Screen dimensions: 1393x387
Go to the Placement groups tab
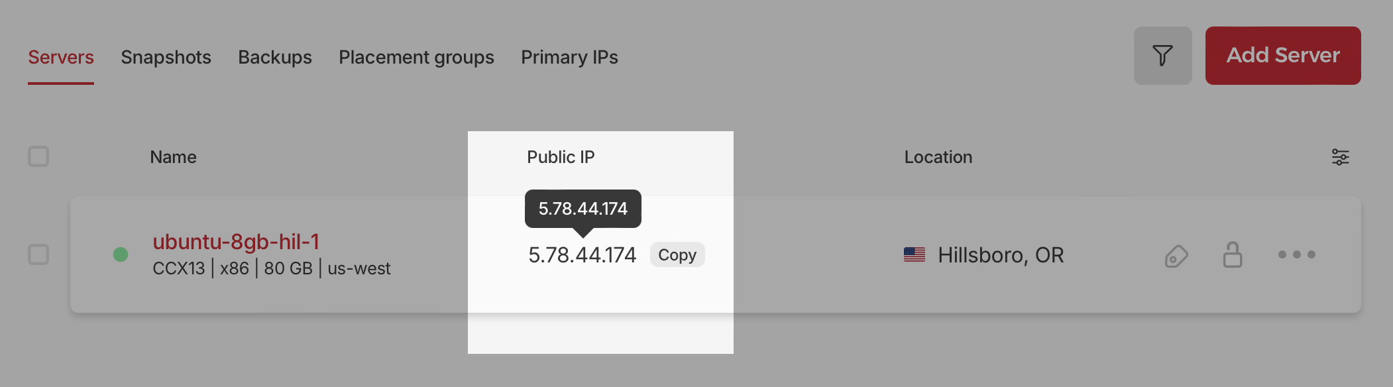coord(416,57)
